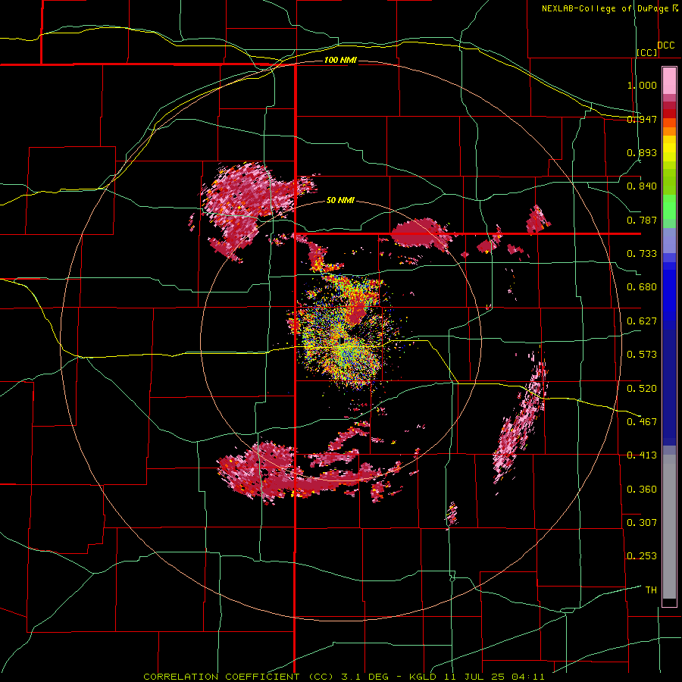Click the 0.840 scale value
This screenshot has height=682, width=682.
[x=642, y=186]
